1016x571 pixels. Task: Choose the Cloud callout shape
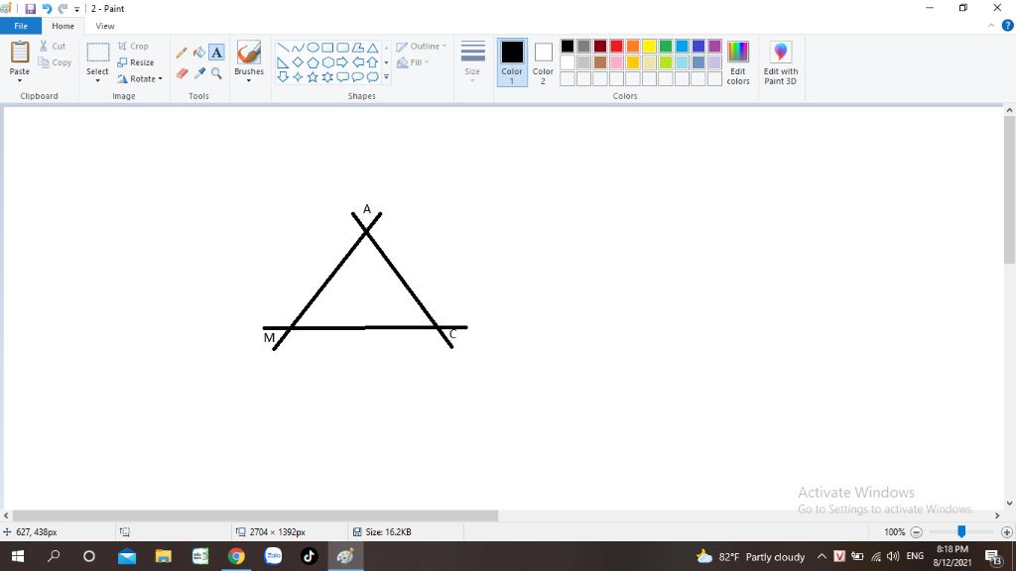(x=373, y=77)
